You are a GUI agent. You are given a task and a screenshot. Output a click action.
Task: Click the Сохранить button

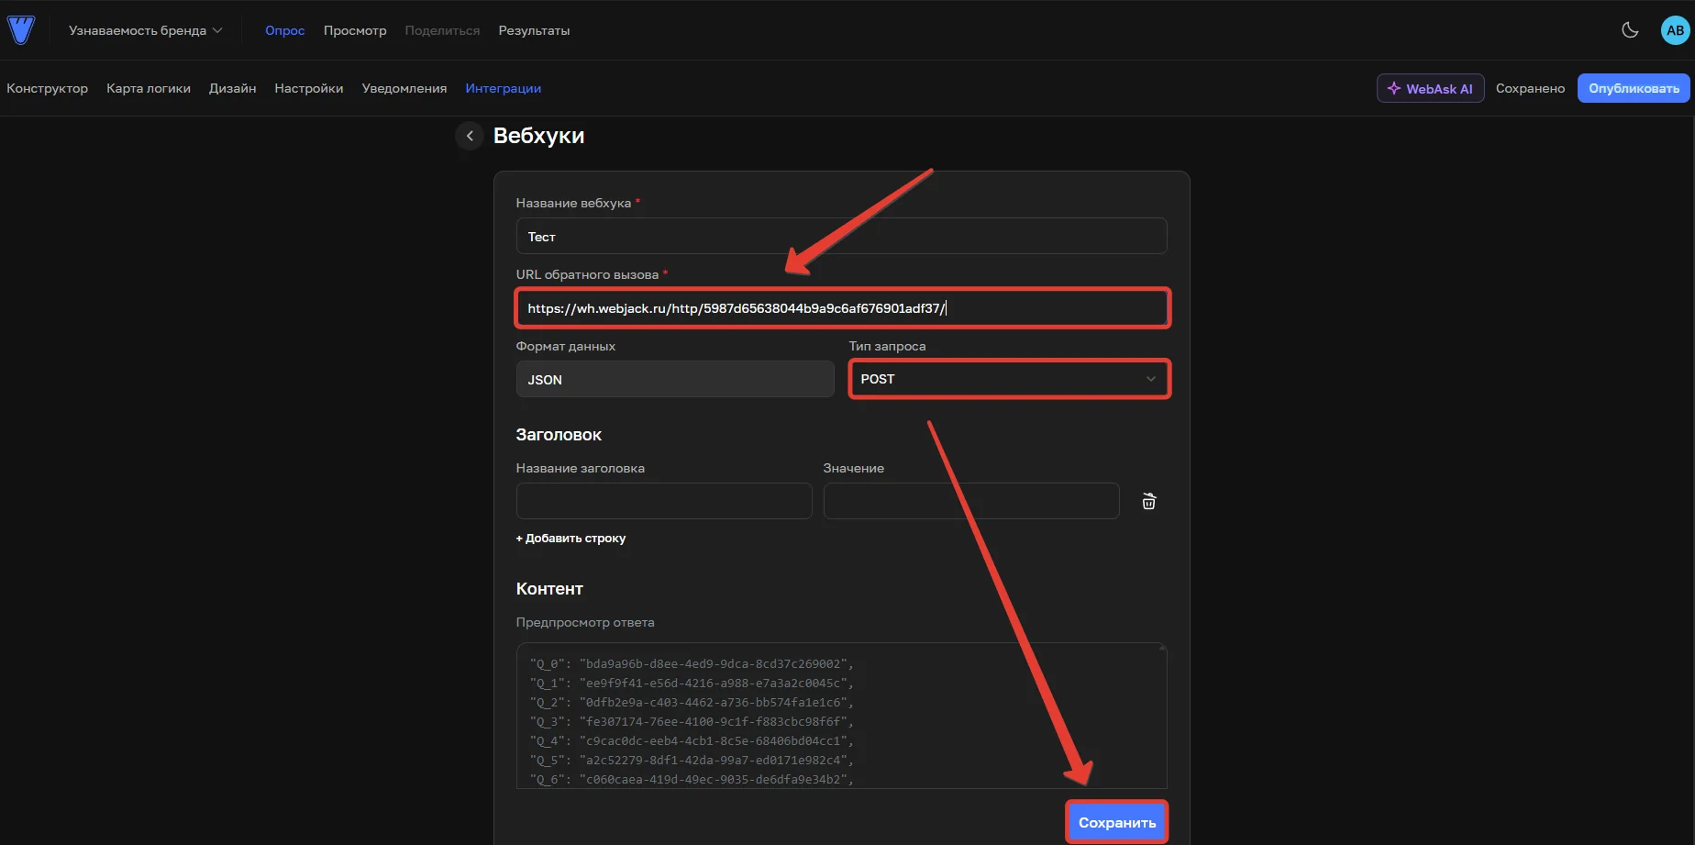click(1116, 822)
